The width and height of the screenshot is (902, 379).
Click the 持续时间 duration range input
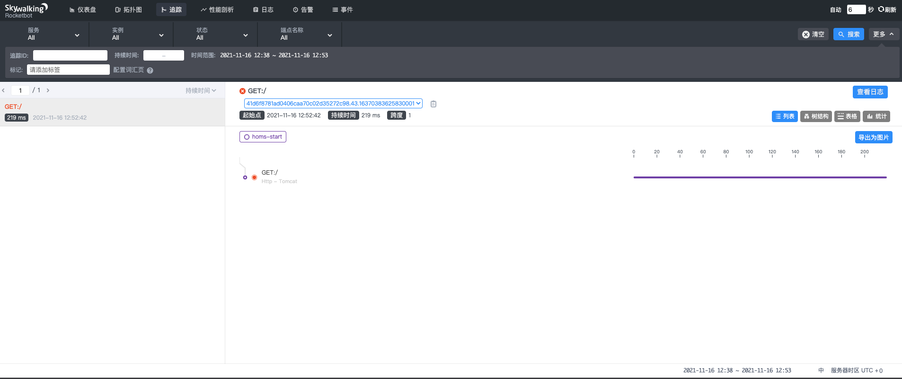tap(164, 55)
